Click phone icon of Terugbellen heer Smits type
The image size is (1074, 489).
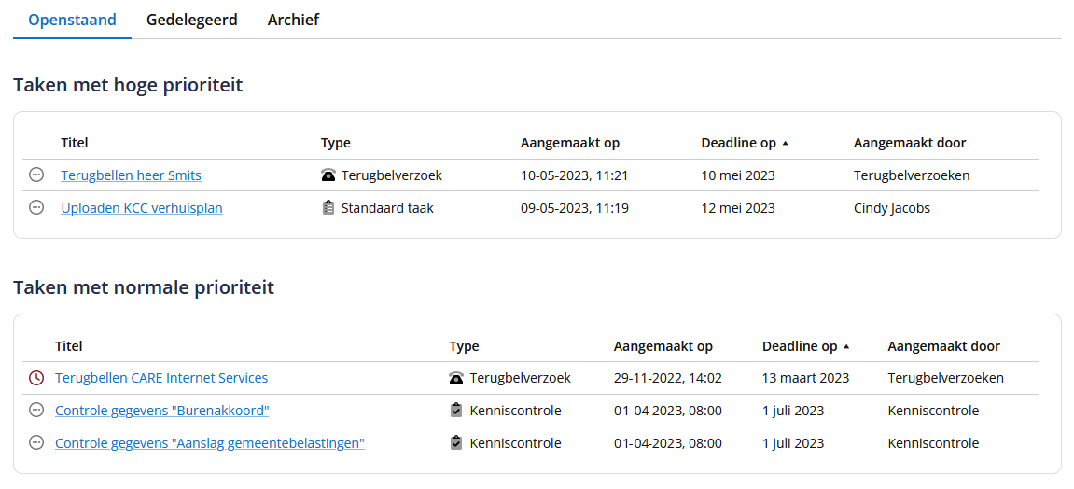click(328, 175)
